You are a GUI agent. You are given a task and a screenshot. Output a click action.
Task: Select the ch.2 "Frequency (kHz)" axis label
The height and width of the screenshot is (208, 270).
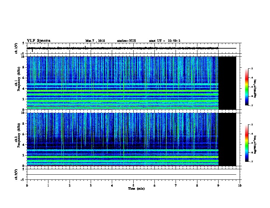click(x=19, y=135)
